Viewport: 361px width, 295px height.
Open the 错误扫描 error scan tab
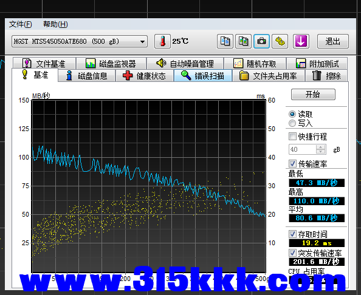(x=203, y=76)
